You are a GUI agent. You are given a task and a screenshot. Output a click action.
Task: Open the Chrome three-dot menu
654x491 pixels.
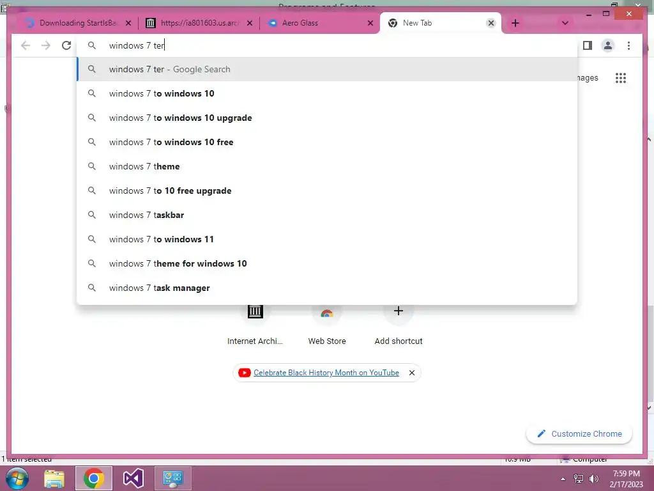click(628, 45)
